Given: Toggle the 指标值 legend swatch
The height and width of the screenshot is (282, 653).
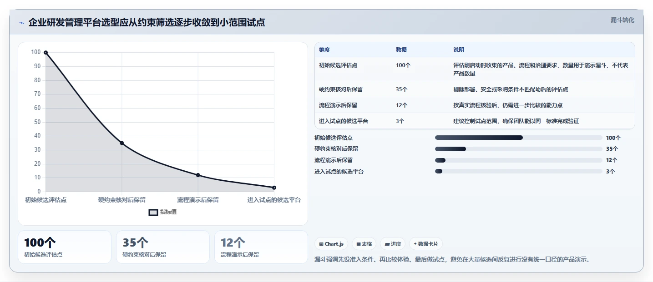Looking at the screenshot, I should coord(153,212).
